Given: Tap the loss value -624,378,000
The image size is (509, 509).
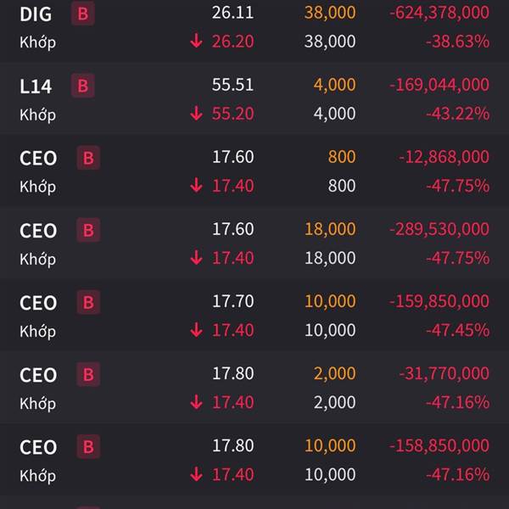Looking at the screenshot, I should pos(439,13).
